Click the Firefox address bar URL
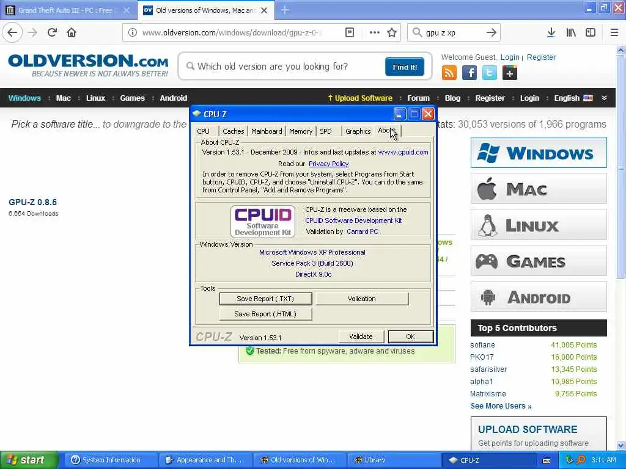626x469 pixels. (x=232, y=33)
